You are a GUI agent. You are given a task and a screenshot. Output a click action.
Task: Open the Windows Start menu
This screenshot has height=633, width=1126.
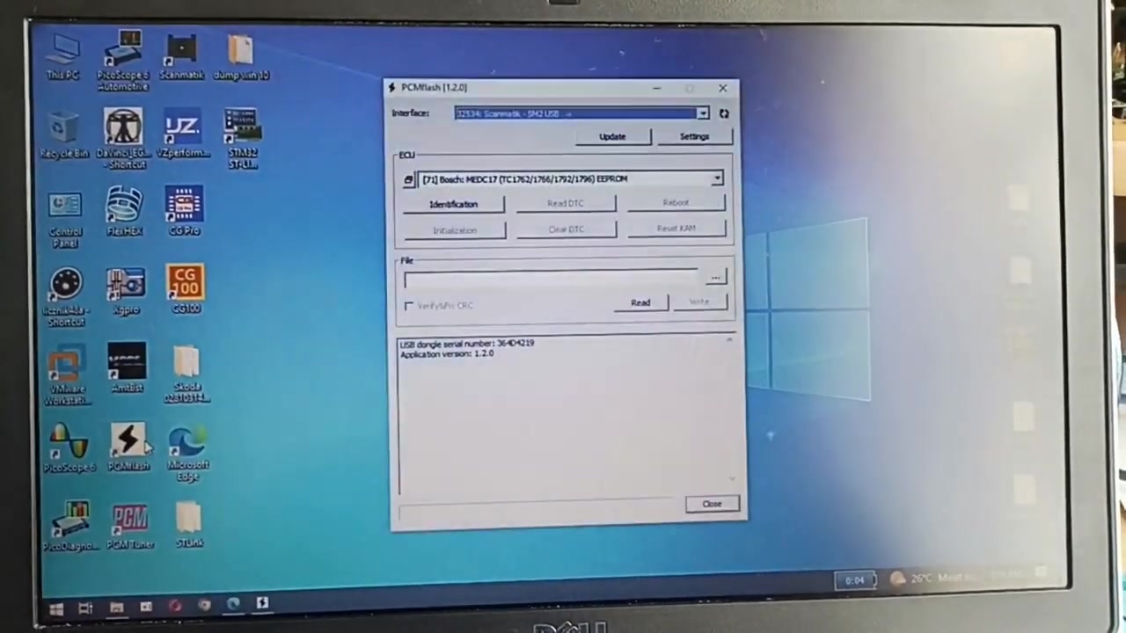tap(56, 608)
